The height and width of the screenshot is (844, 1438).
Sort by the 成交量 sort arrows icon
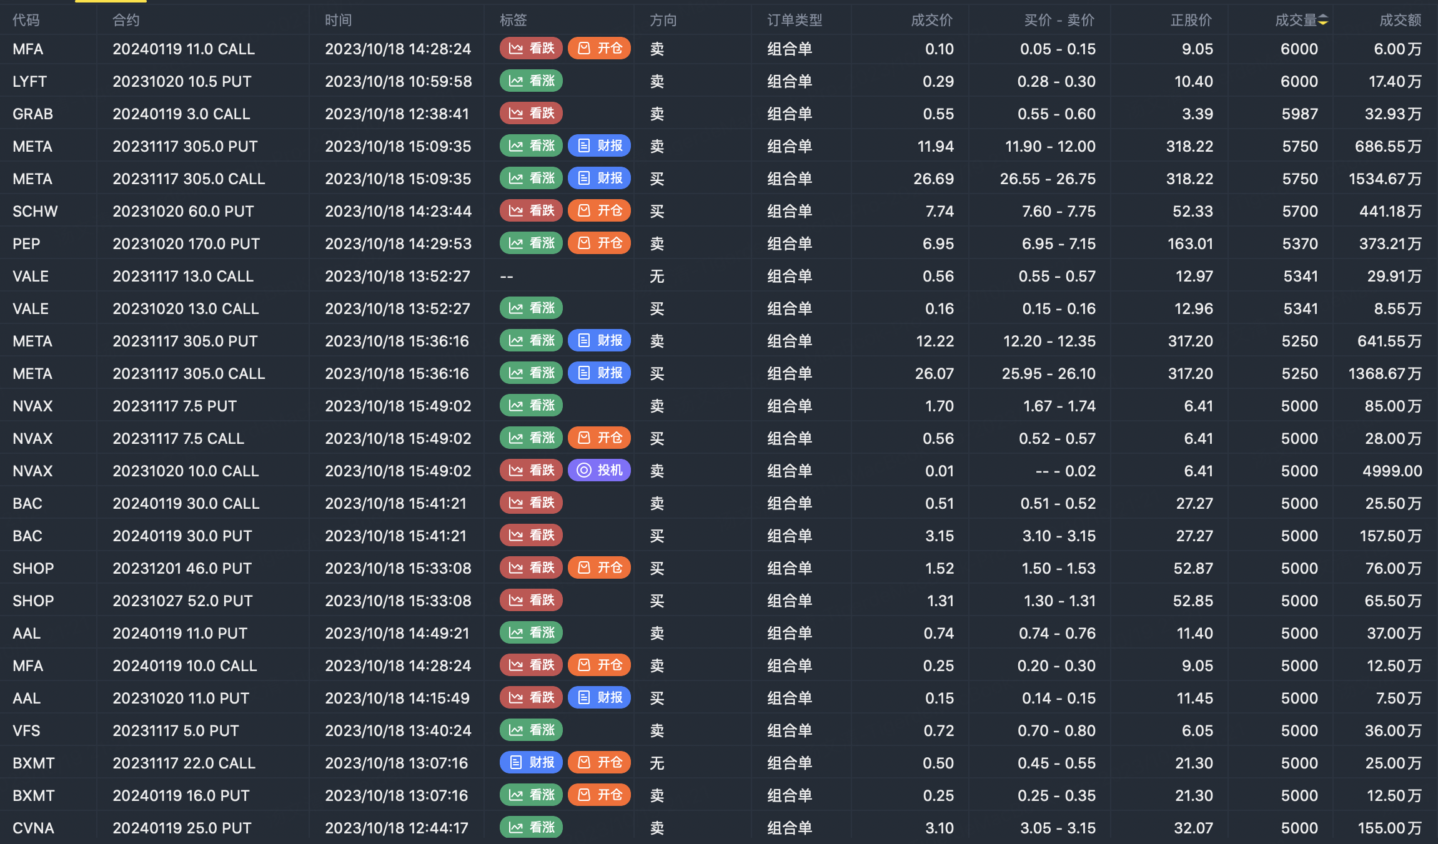pyautogui.click(x=1323, y=21)
